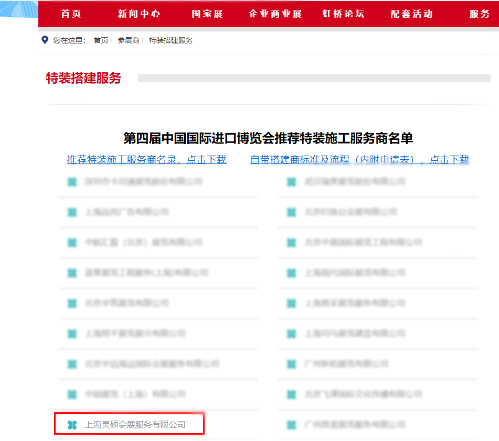Select the highlighted 上海灵硕会展服务有限公司 entry
499x441 pixels.
click(x=126, y=424)
